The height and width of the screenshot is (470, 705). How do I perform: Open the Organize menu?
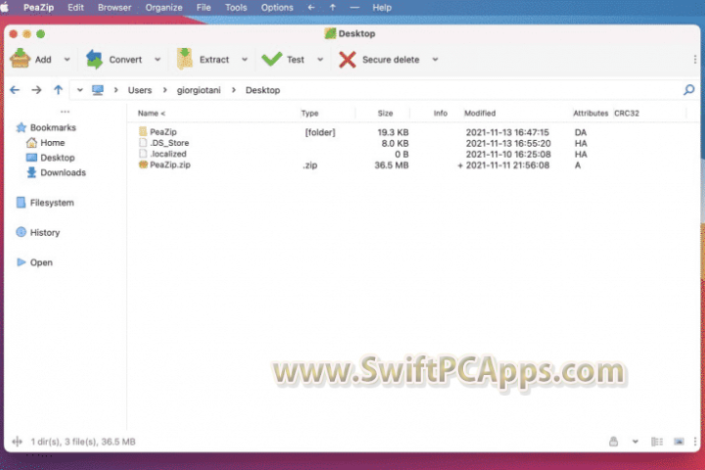[x=164, y=8]
